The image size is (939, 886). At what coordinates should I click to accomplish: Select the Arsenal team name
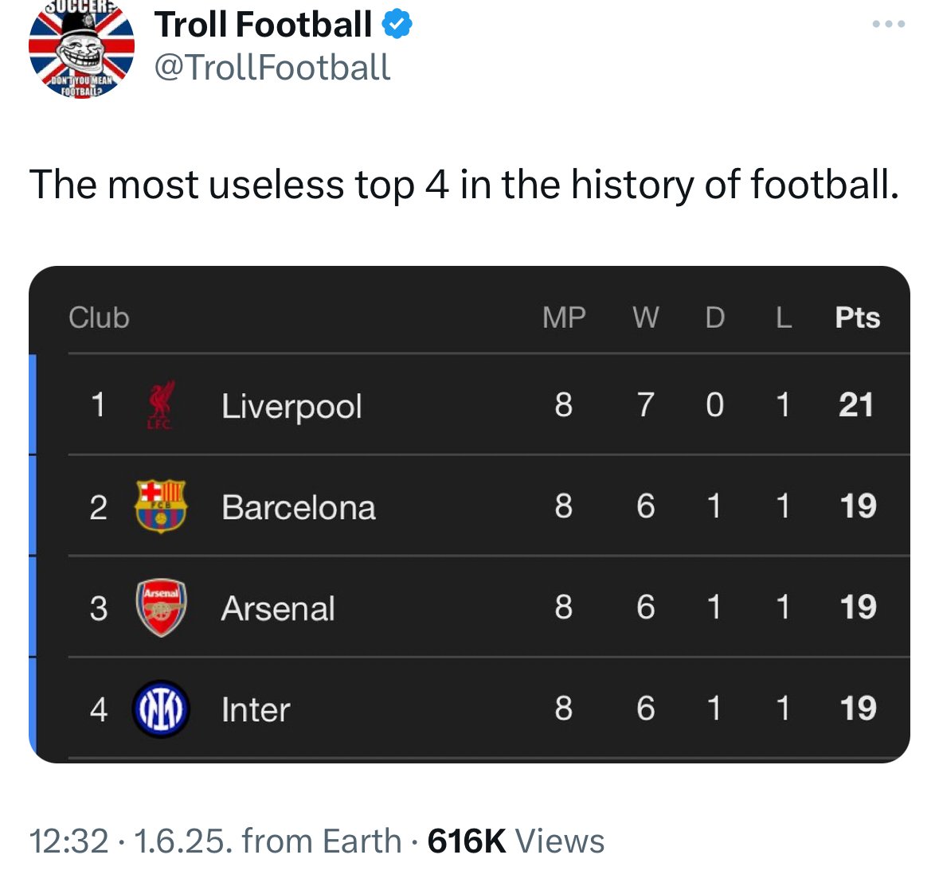coord(278,608)
